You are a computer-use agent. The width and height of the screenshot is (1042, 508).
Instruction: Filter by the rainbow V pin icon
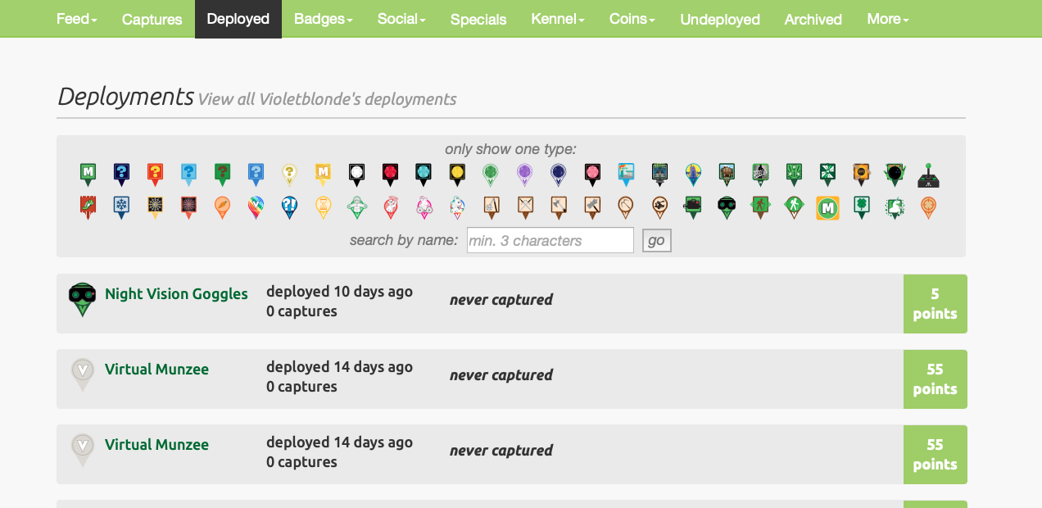[256, 207]
